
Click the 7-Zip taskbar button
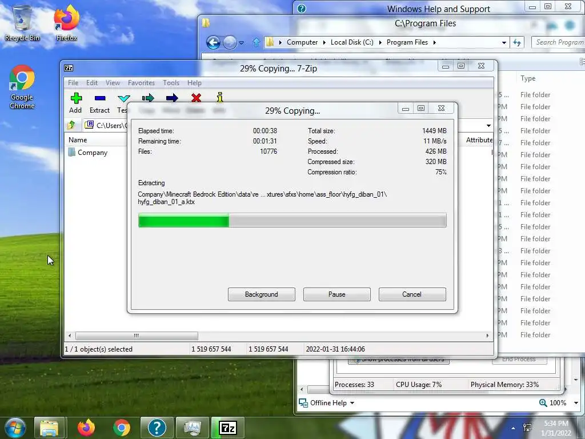tap(227, 428)
